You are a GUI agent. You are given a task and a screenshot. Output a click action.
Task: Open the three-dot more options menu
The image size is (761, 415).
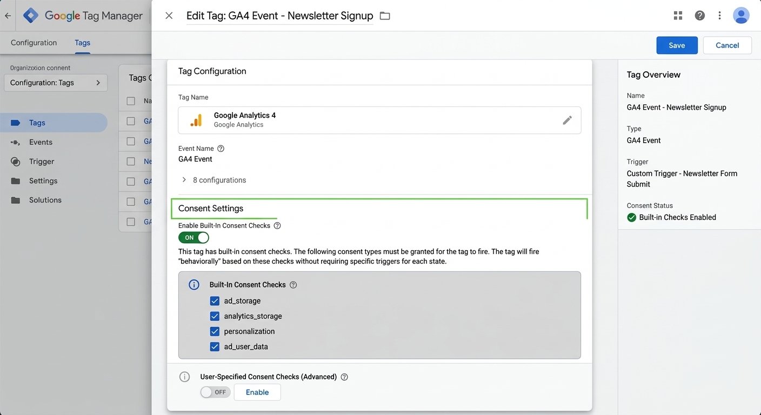[719, 16]
